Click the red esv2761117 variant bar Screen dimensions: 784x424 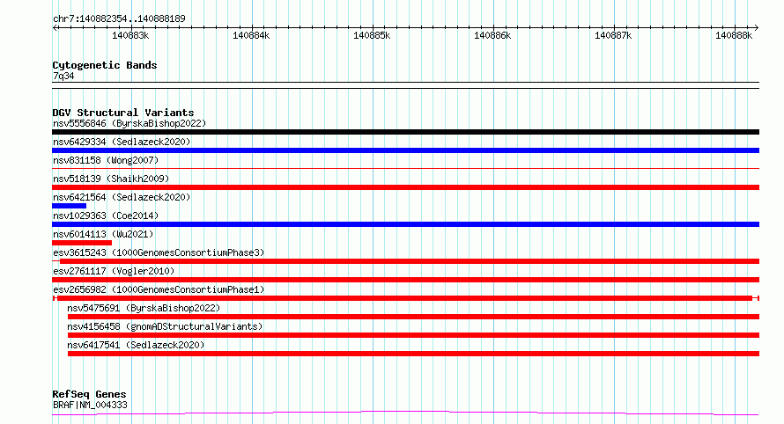click(405, 280)
